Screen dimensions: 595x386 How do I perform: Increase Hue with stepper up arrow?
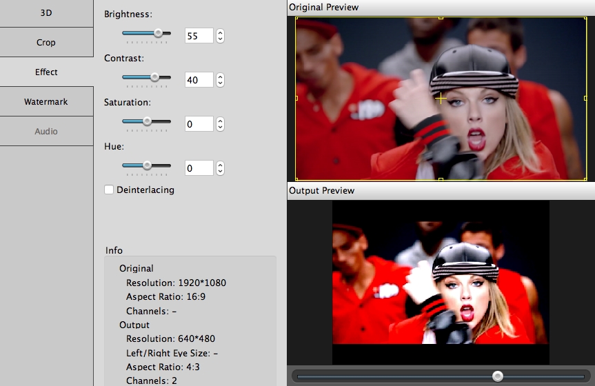tap(220, 165)
